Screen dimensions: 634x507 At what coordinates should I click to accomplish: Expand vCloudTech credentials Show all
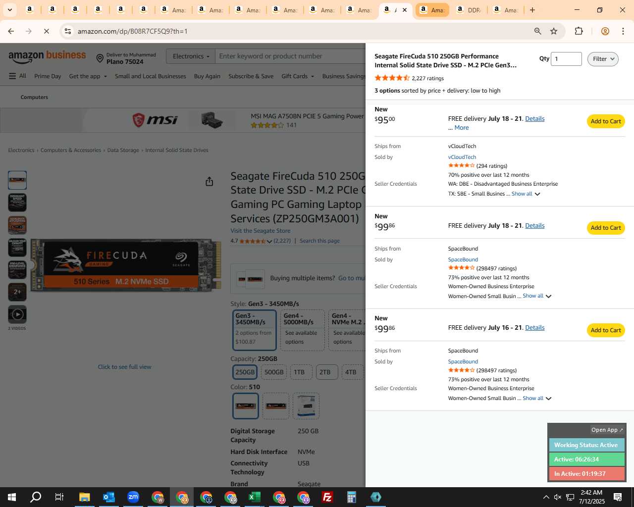[x=526, y=194]
